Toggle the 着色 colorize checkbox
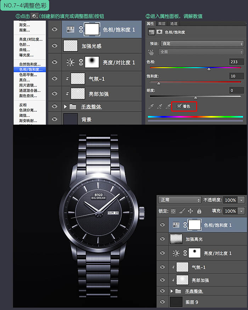 (179, 106)
